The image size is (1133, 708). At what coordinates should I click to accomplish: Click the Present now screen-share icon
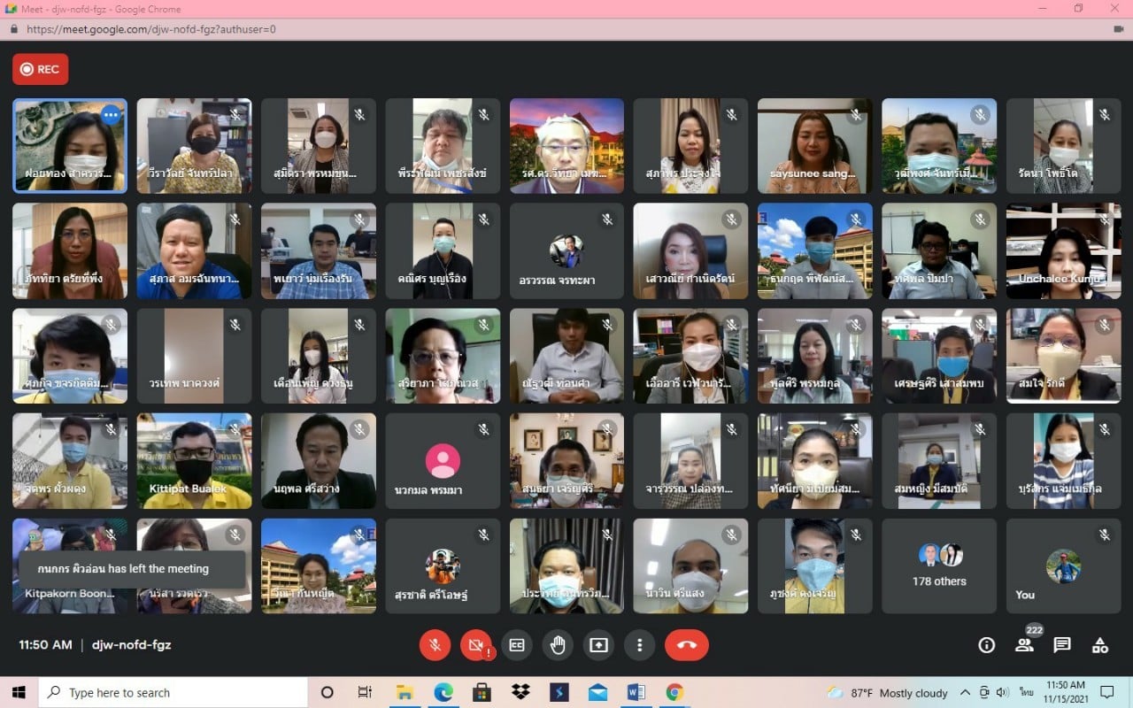(x=598, y=645)
